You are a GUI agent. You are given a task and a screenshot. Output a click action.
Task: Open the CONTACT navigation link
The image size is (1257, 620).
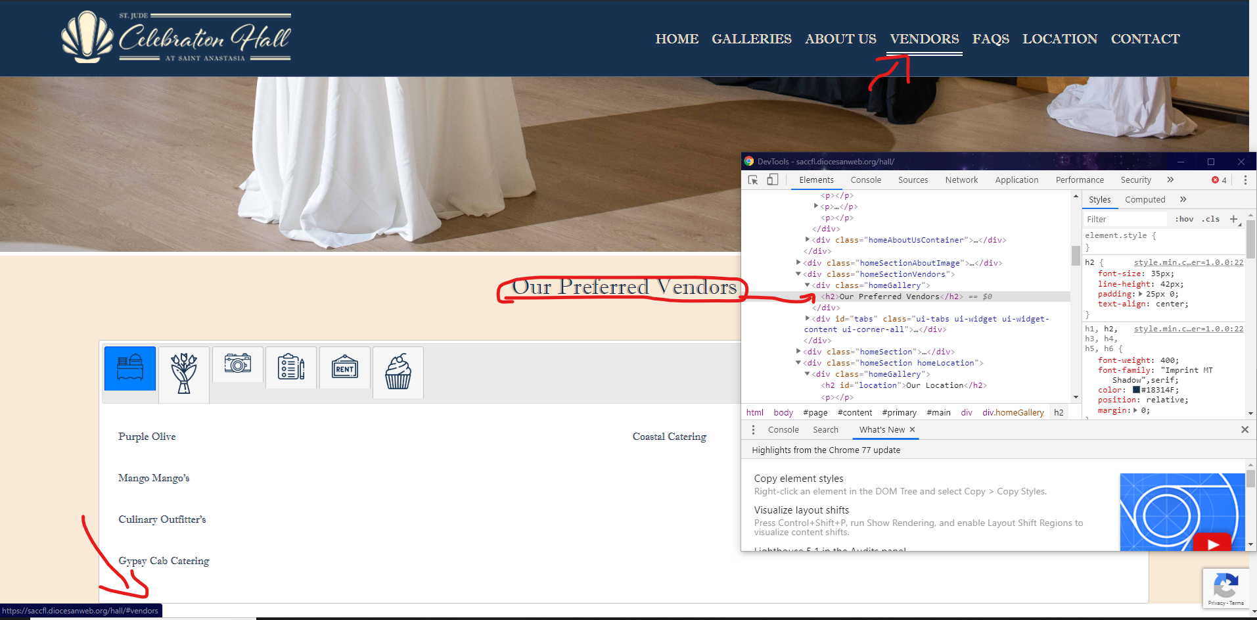tap(1145, 39)
